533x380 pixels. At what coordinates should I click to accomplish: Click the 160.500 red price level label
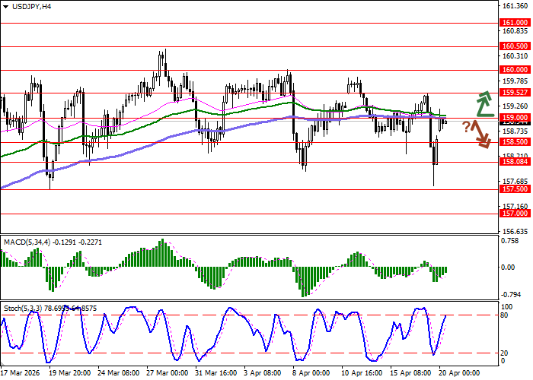(515, 46)
